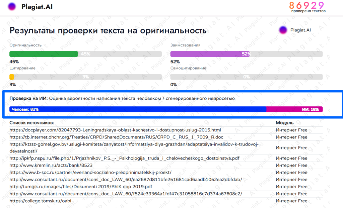343x208 pixels.
Task: Click the Результаты проверки текста heading
Action: (108, 30)
